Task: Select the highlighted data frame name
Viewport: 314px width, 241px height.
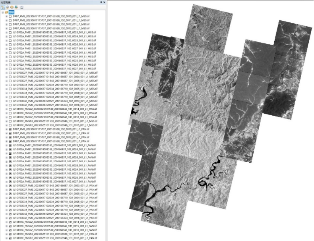Action: pyautogui.click(x=12, y=12)
